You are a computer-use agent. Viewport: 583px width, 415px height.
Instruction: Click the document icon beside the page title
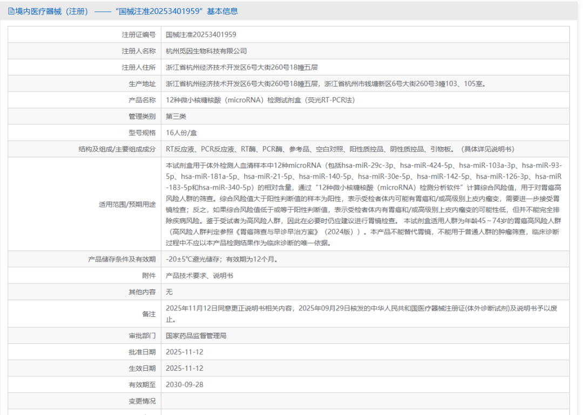(x=11, y=11)
